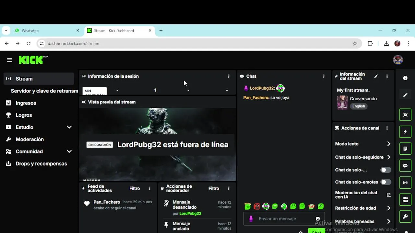The height and width of the screenshot is (233, 415).
Task: Type in the Enviar un mensaje field
Action: click(284, 219)
